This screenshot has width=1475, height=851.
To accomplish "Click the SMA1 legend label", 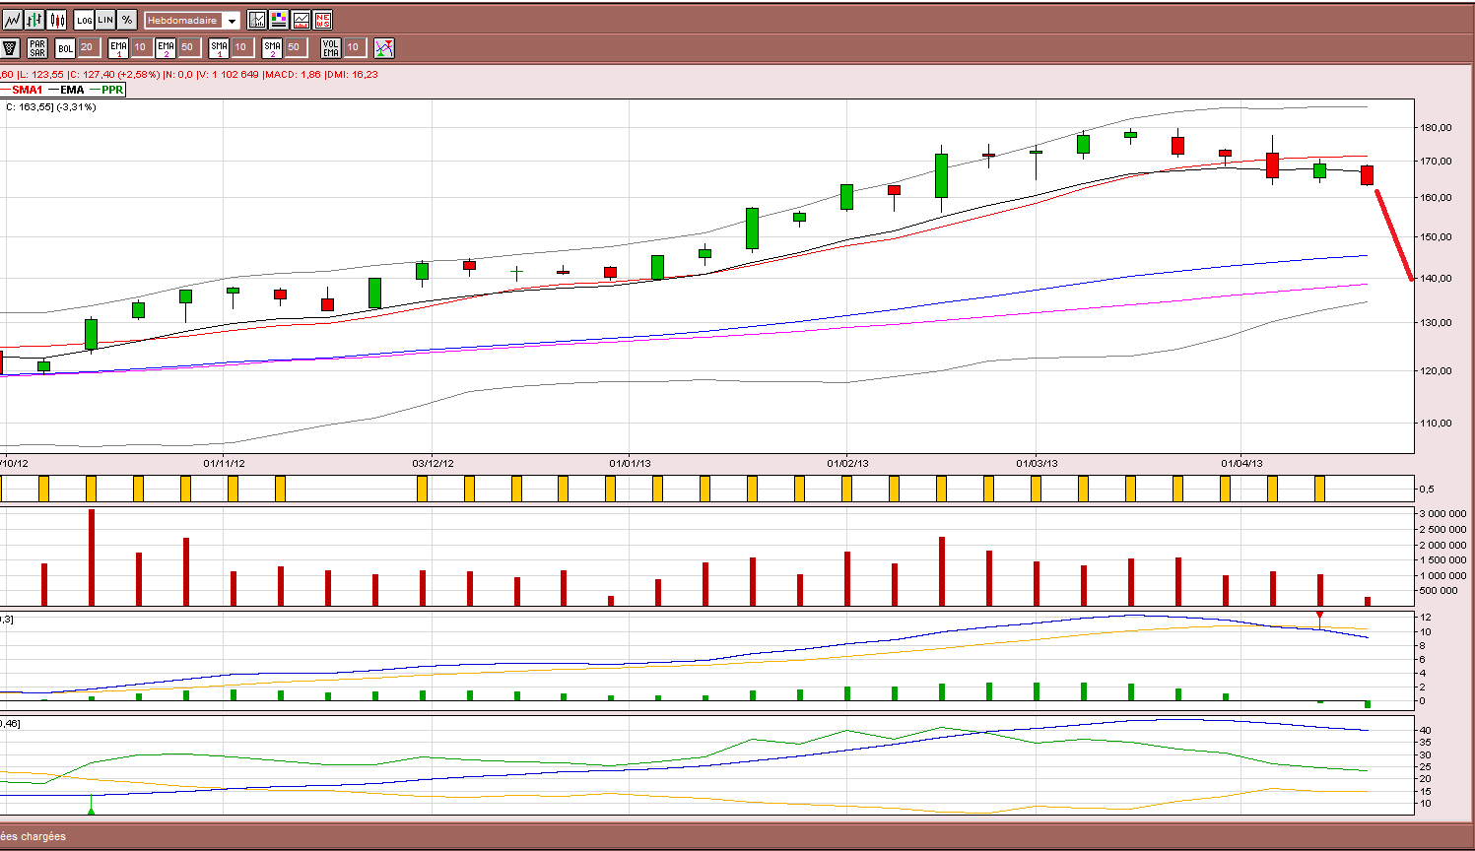I will point(27,90).
